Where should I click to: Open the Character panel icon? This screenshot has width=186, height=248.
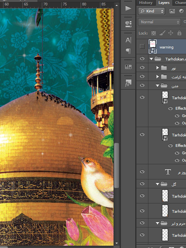coord(128,40)
